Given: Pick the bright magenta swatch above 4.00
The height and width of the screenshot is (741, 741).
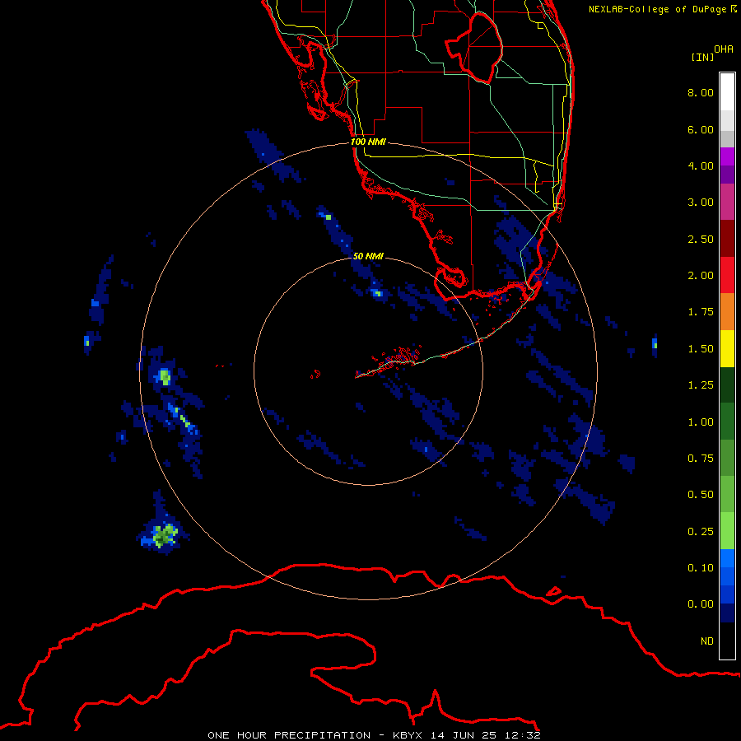Looking at the screenshot, I should pos(727,156).
